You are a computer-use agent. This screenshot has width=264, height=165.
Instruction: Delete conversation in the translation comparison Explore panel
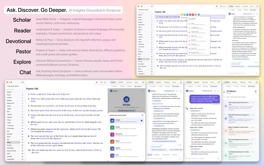pyautogui.click(x=218, y=91)
